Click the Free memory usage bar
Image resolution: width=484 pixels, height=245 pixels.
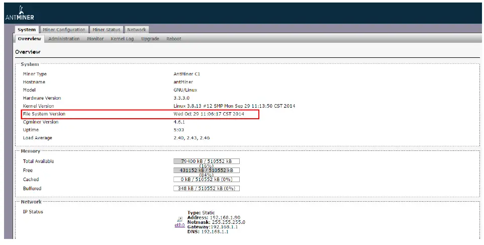click(x=206, y=170)
